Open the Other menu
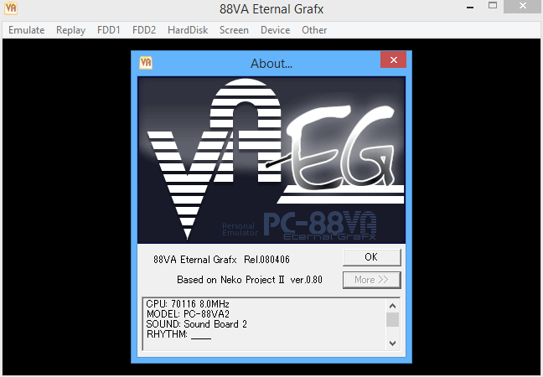 [x=314, y=30]
